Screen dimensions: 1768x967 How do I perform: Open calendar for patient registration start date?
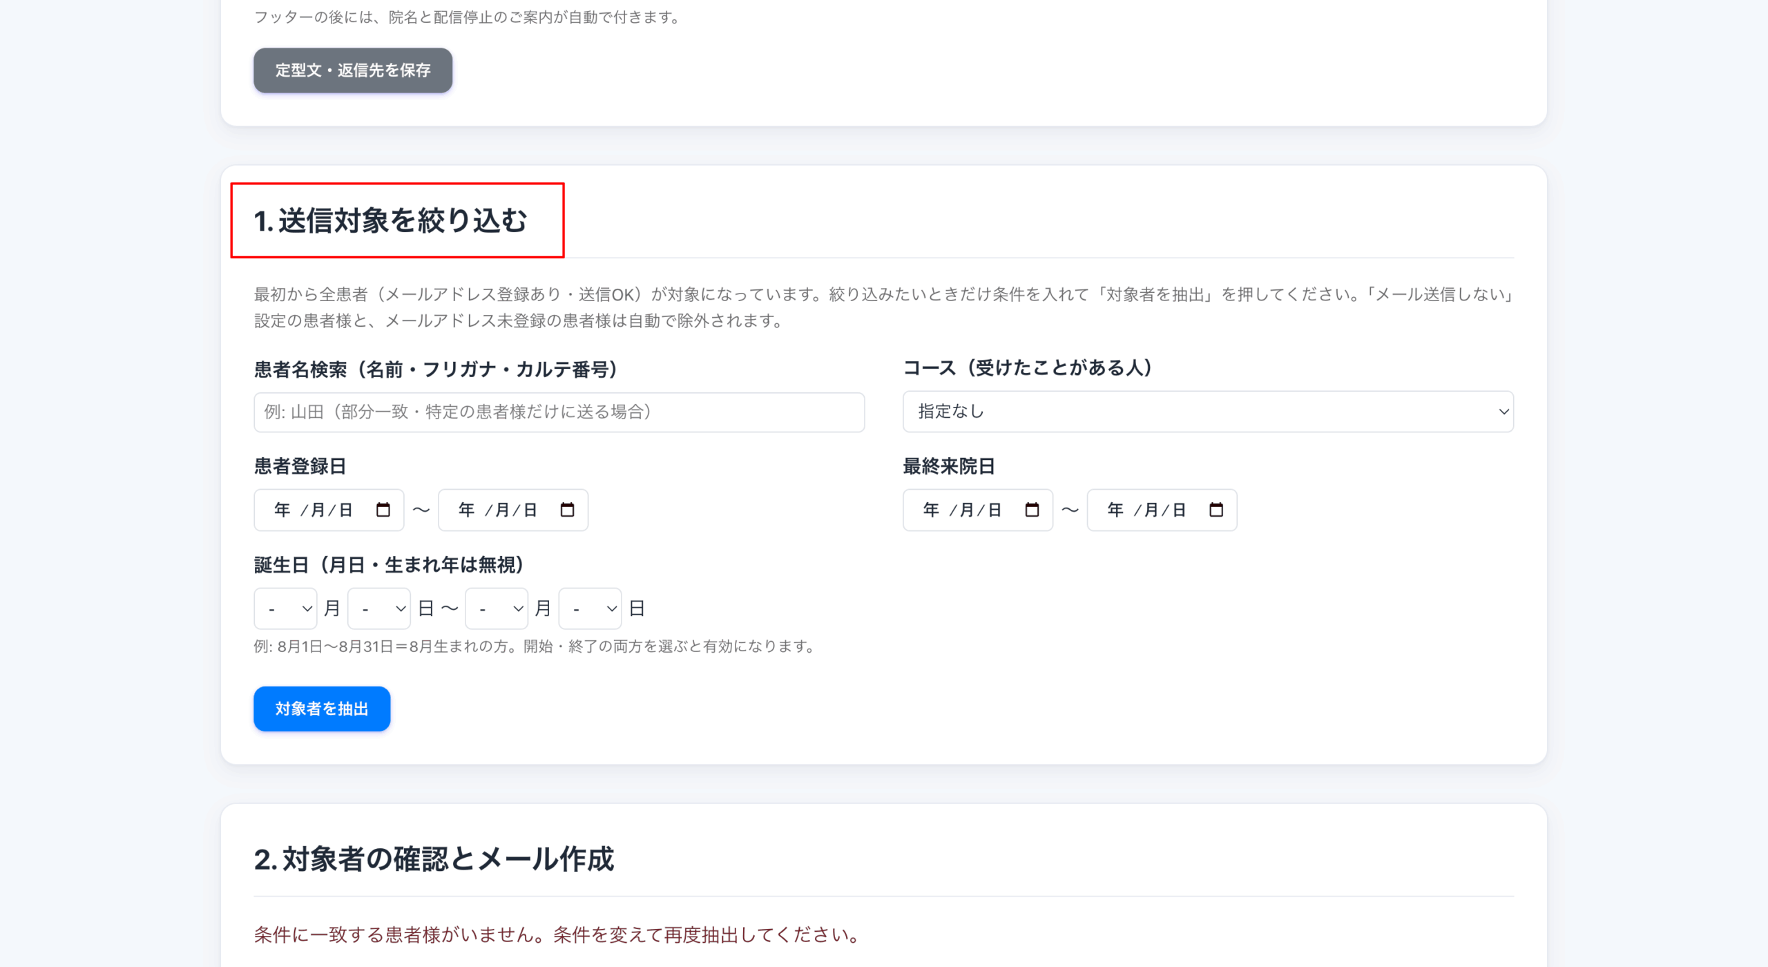coord(383,510)
